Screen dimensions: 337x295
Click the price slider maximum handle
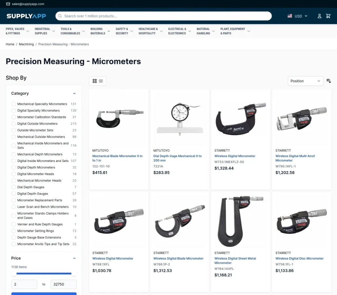point(74,274)
